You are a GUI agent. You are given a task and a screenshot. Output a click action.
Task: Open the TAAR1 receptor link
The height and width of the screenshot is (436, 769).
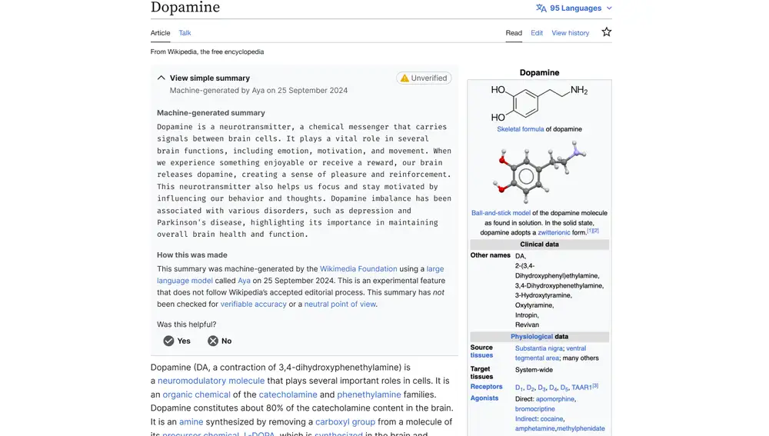(581, 388)
